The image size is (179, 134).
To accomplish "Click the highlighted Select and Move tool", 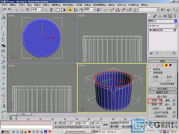I will [x=70, y=10].
